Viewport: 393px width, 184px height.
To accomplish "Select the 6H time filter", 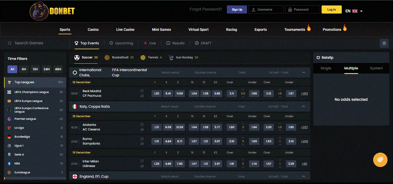I will pyautogui.click(x=24, y=69).
